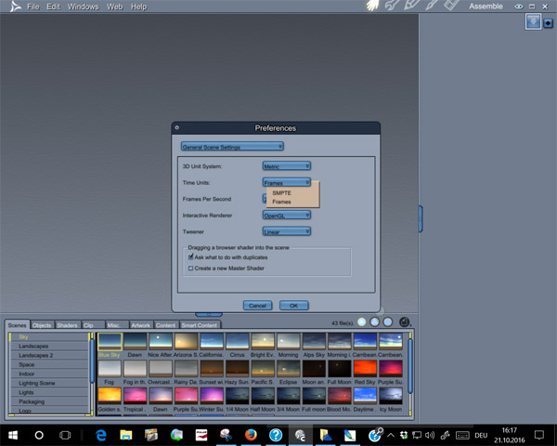Image resolution: width=557 pixels, height=446 pixels.
Task: Switch to the Shaders browser tab
Action: coord(67,325)
